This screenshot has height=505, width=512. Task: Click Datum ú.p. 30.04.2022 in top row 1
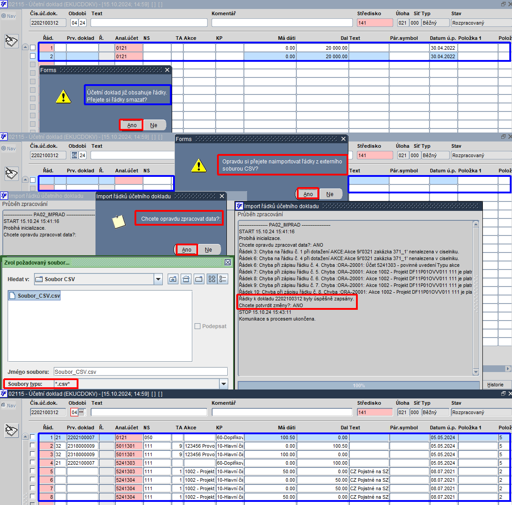(x=443, y=48)
